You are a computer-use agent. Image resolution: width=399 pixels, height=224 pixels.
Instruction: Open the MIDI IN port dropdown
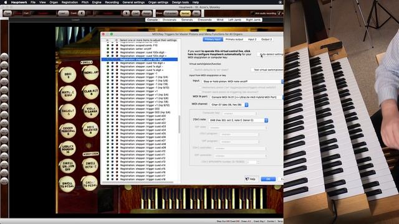pyautogui.click(x=247, y=97)
